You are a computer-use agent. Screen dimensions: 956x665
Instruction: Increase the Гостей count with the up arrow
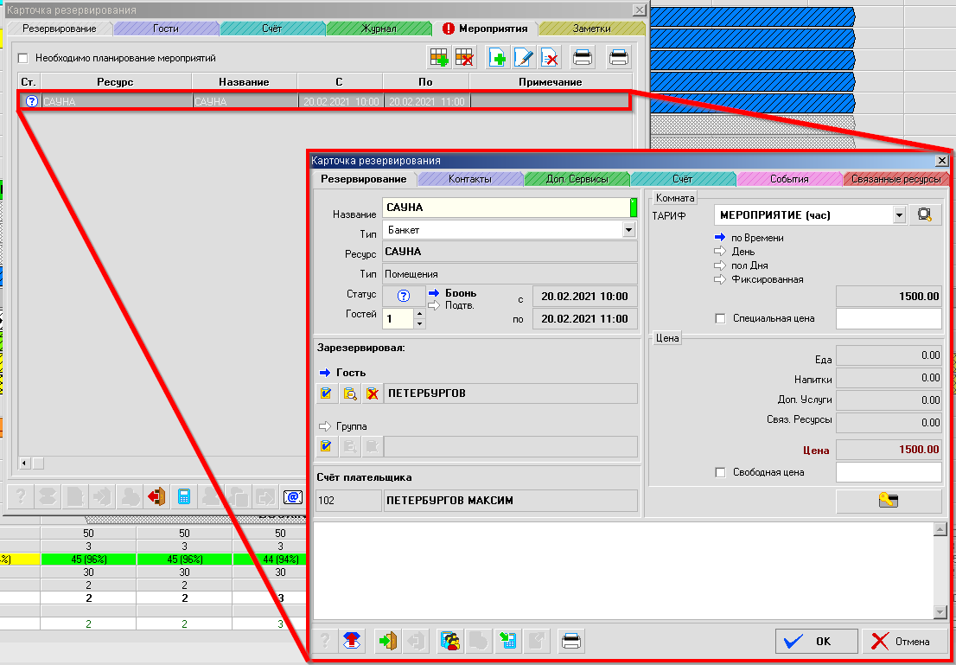(x=420, y=313)
